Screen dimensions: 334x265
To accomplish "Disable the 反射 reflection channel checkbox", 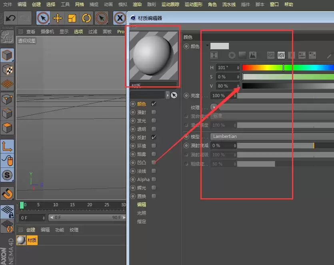I will tap(153, 137).
